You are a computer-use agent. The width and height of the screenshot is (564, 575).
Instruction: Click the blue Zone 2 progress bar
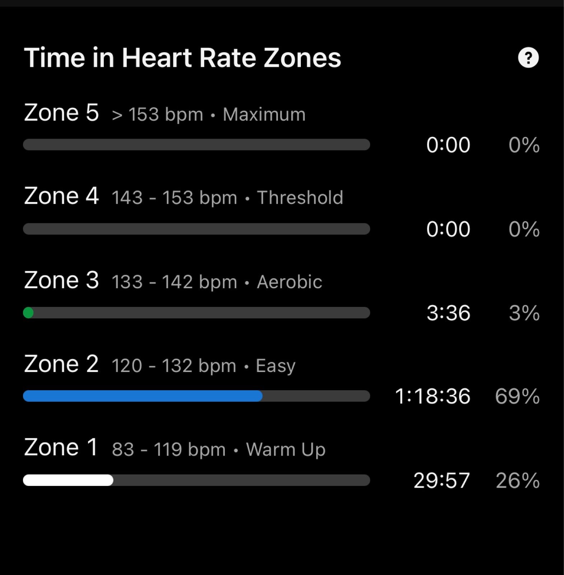pyautogui.click(x=143, y=396)
